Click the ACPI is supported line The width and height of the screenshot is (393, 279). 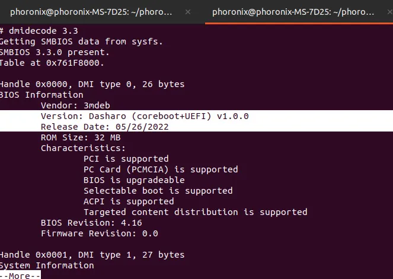coord(129,201)
